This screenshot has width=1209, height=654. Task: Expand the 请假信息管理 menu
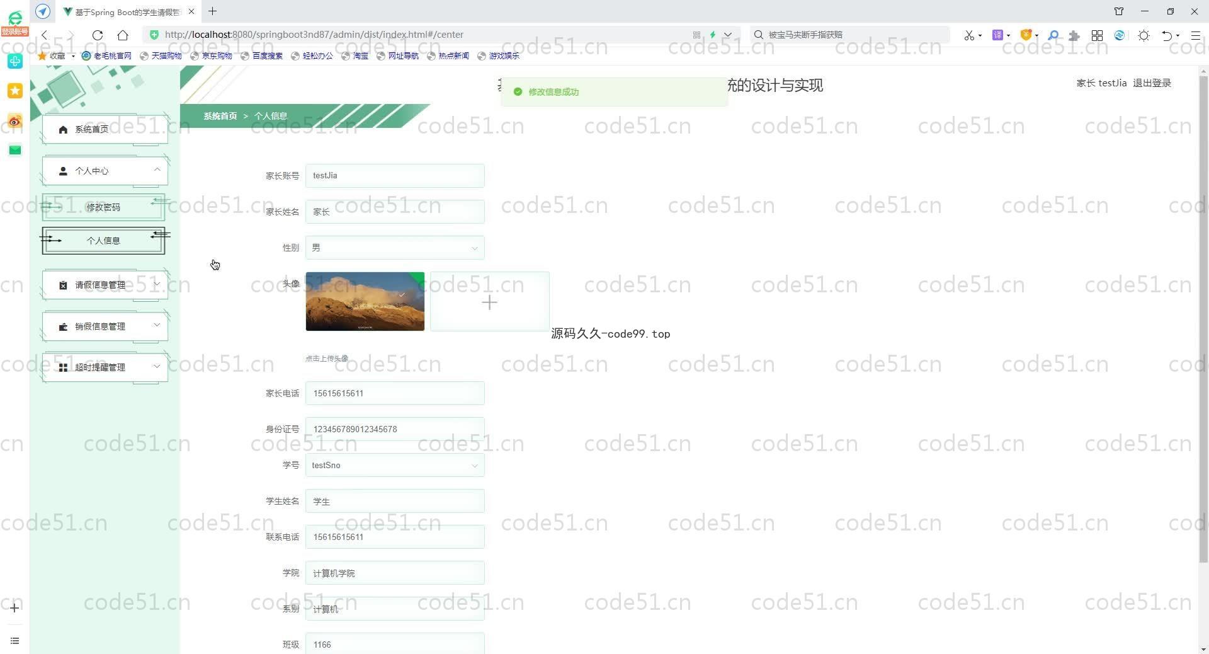pyautogui.click(x=105, y=285)
